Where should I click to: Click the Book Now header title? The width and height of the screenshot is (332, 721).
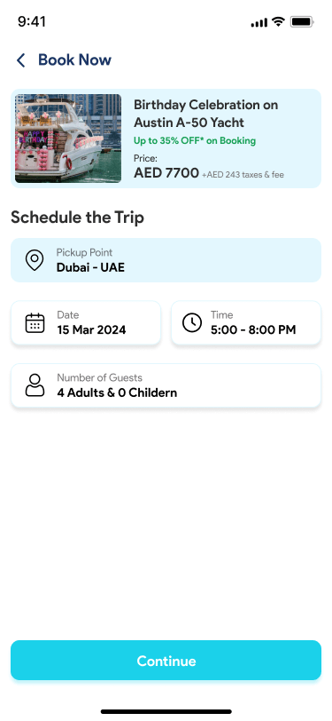coord(74,59)
